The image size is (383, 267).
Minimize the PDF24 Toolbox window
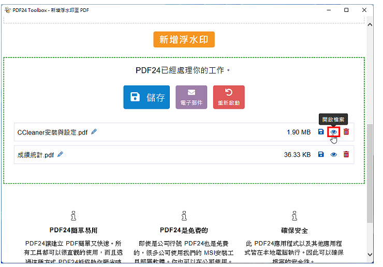pyautogui.click(x=329, y=10)
